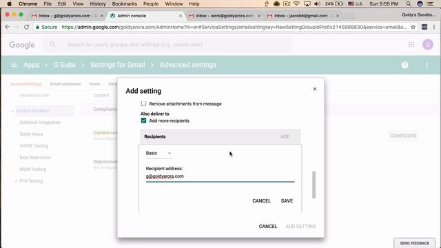This screenshot has height=248, width=441.
Task: Click SAVE for the recipient
Action: coord(287,200)
